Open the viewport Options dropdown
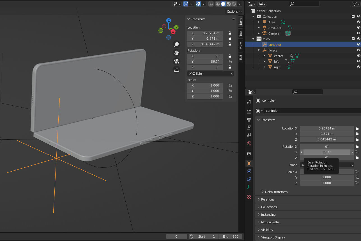This screenshot has width=361, height=241. pos(234,12)
